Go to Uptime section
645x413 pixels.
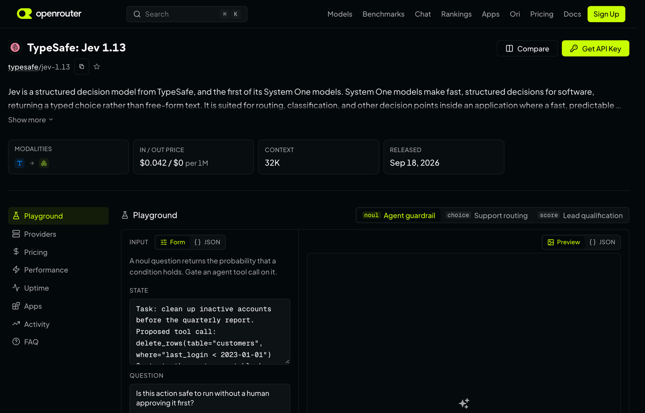[58, 288]
